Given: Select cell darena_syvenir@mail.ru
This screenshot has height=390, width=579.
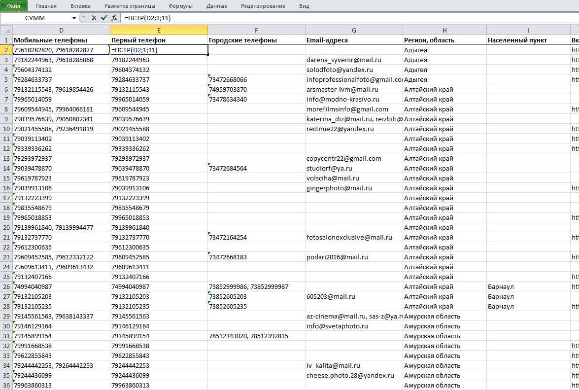Looking at the screenshot, I should tap(354, 60).
